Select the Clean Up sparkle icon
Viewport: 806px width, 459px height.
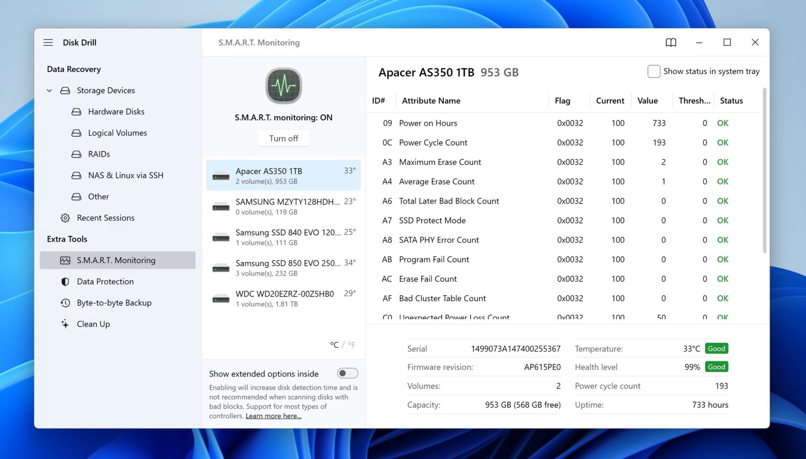point(65,323)
